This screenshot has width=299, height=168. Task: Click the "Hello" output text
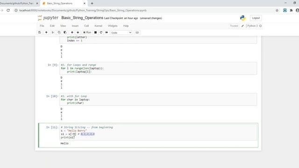pyautogui.click(x=64, y=143)
